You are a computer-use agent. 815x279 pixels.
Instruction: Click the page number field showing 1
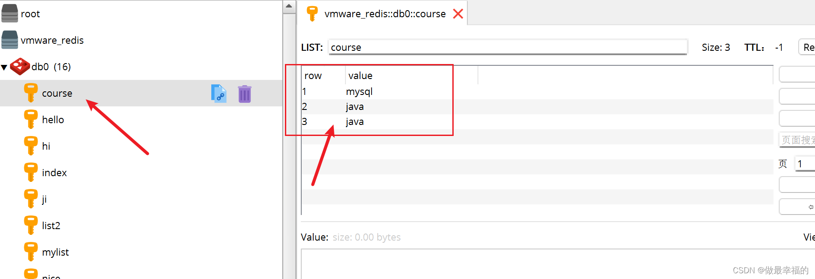pyautogui.click(x=804, y=164)
